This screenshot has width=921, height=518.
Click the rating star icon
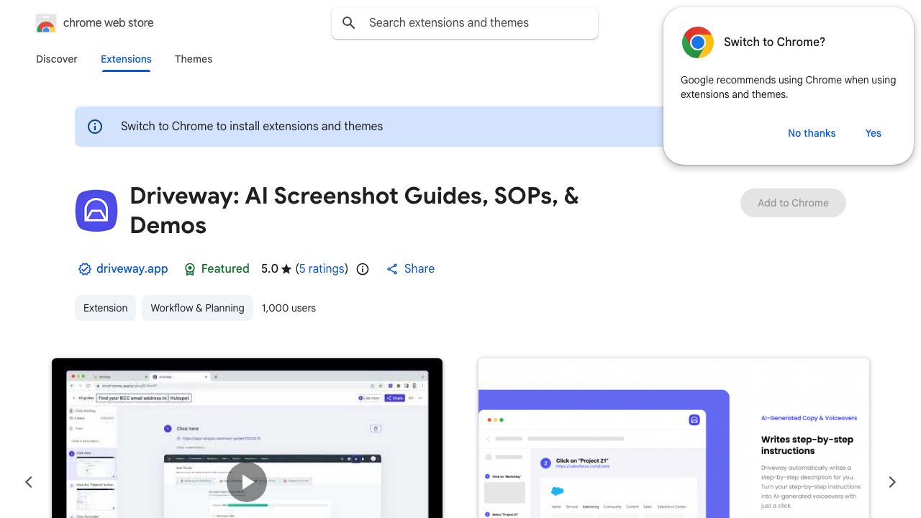pos(286,269)
